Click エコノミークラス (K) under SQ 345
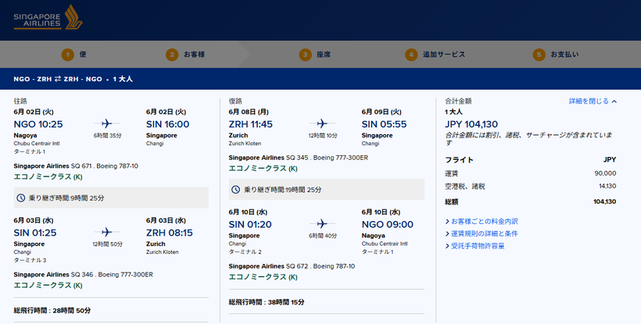 point(263,169)
